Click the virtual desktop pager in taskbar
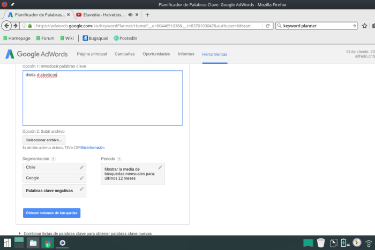This screenshot has height=250, width=375. (19, 243)
